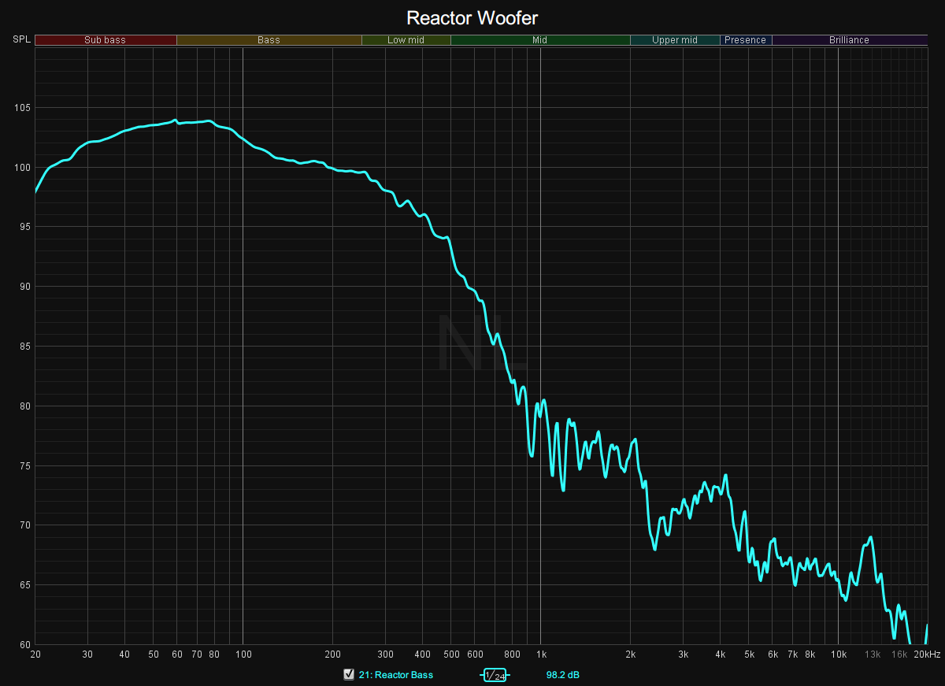
Task: Click the 600 Hz frequency axis label
Action: pyautogui.click(x=475, y=654)
